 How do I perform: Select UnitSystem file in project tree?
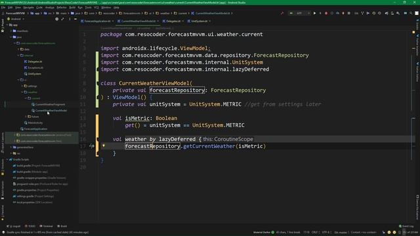tap(35, 74)
